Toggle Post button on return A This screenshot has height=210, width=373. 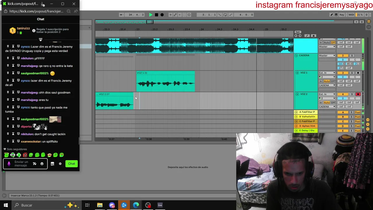[x=358, y=112]
